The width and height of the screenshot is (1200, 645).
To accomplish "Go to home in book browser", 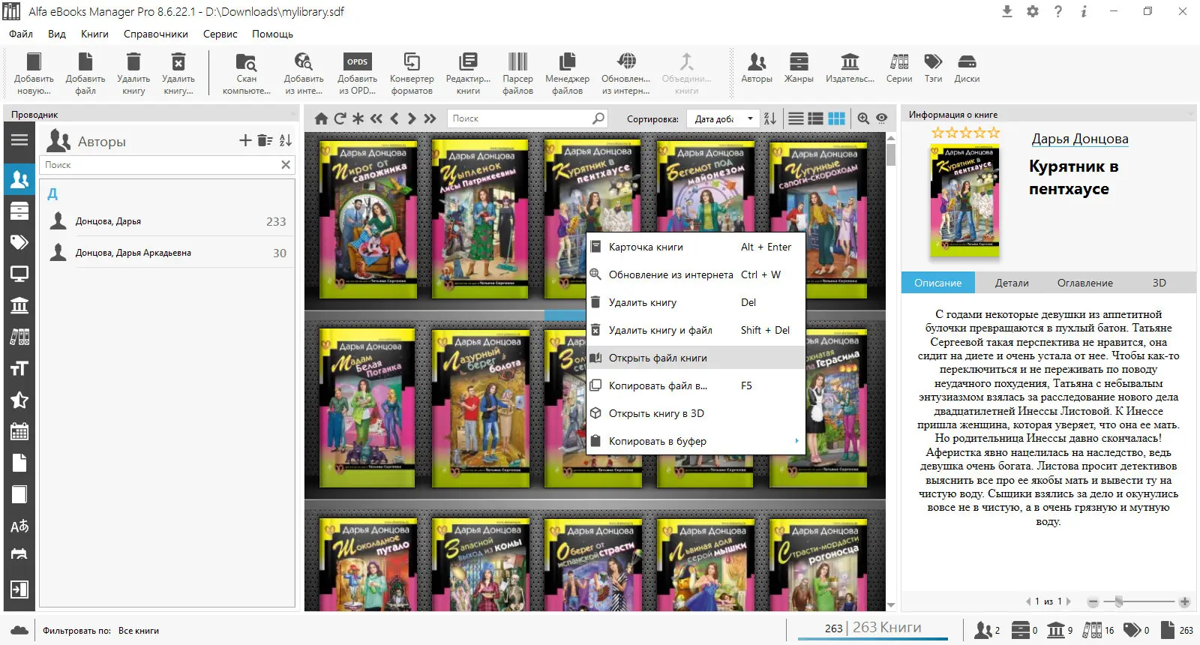I will click(321, 118).
